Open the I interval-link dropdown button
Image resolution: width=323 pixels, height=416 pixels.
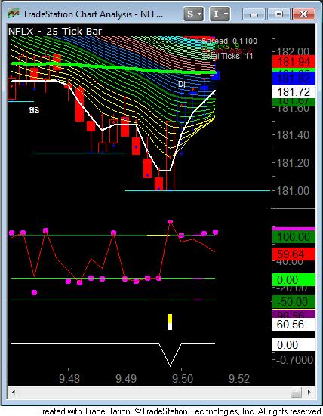(220, 14)
